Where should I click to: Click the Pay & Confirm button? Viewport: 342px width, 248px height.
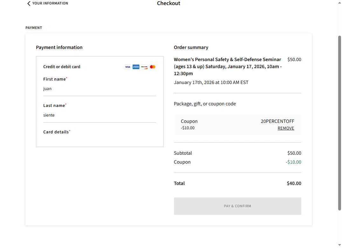pos(238,206)
